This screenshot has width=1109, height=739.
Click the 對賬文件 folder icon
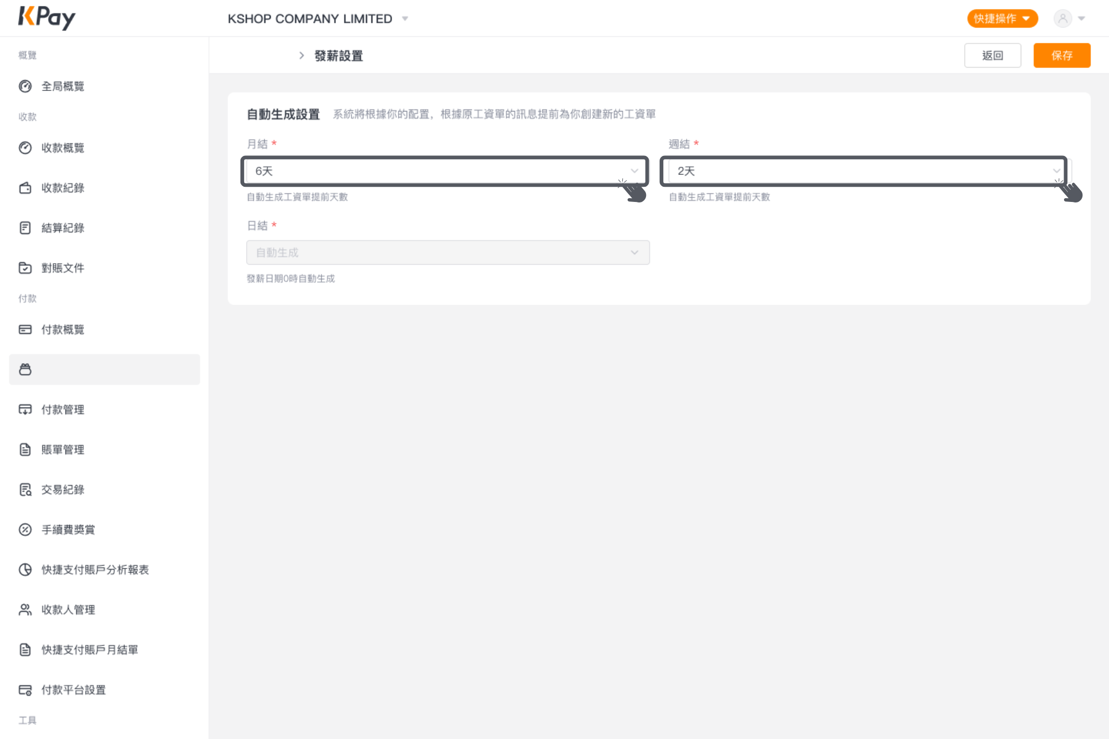tap(25, 268)
